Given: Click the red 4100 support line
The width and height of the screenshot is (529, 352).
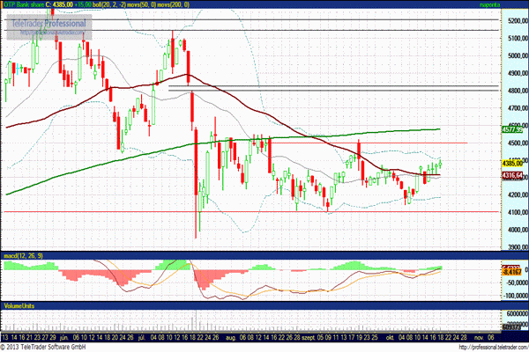Looking at the screenshot, I should pyautogui.click(x=264, y=212).
